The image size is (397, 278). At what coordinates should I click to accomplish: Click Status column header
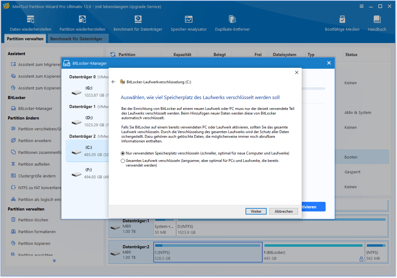pos(351,54)
